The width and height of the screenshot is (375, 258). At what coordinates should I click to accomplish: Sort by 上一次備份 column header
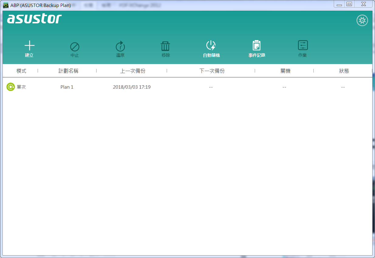click(x=133, y=71)
